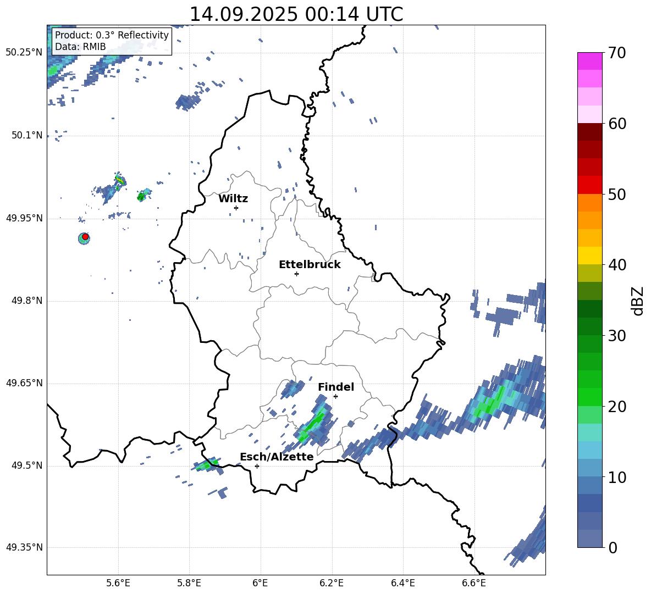The width and height of the screenshot is (651, 594).
Task: Click the 30 colorbar tick label
Action: pos(617,335)
